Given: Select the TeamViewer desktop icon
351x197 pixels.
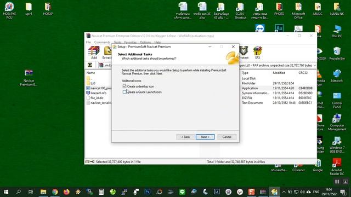Looking at the screenshot, I should pyautogui.click(x=260, y=28).
